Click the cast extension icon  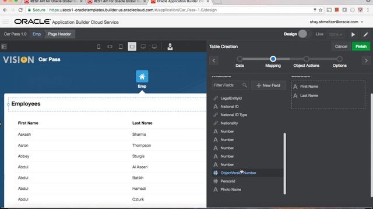(329, 10)
